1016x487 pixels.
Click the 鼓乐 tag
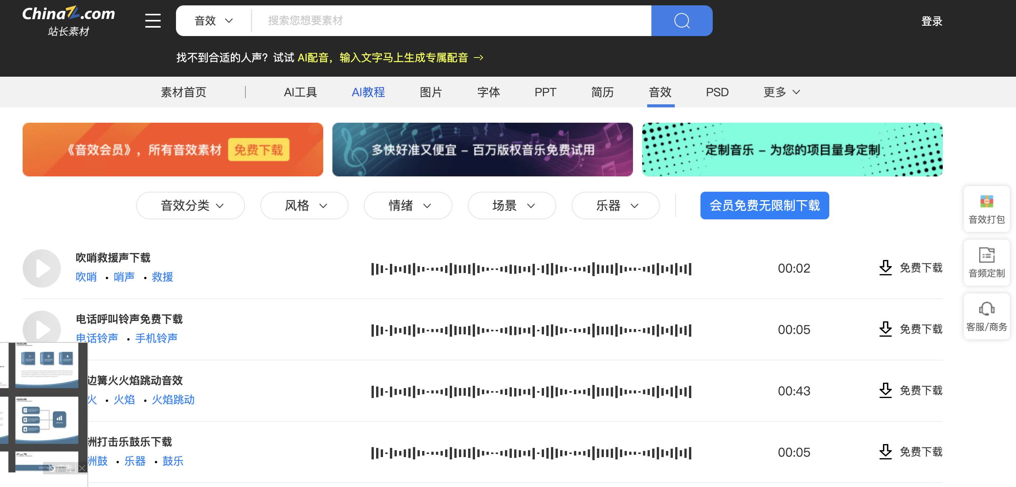pyautogui.click(x=173, y=461)
